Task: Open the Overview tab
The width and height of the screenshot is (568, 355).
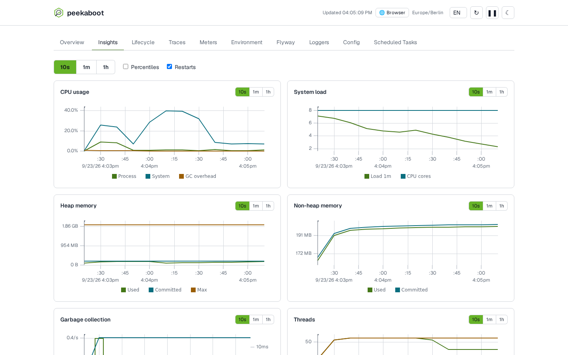Action: pyautogui.click(x=72, y=42)
